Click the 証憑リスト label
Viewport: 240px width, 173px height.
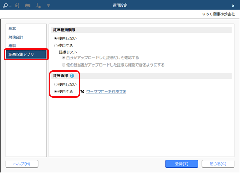(68, 53)
